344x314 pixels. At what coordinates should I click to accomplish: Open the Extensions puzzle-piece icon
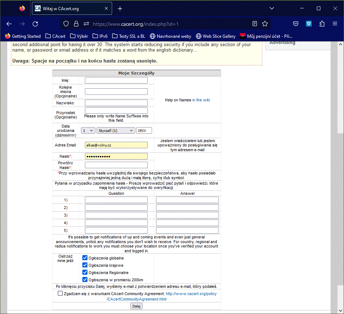322,24
